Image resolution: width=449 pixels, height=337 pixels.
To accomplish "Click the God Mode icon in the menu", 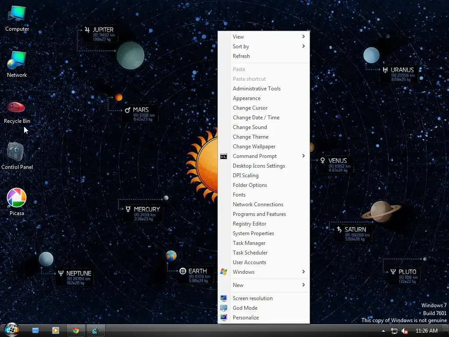I will coord(224,308).
